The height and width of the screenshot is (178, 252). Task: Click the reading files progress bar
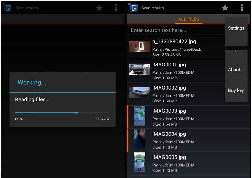point(63,113)
